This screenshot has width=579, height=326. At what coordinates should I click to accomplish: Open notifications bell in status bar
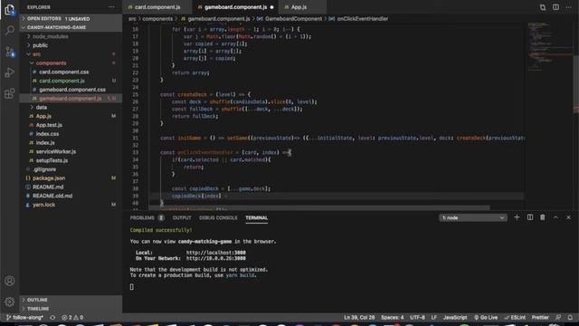pos(570,318)
